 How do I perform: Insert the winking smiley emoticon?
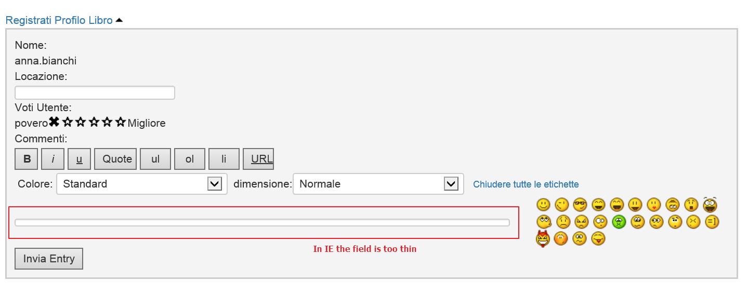coord(561,205)
